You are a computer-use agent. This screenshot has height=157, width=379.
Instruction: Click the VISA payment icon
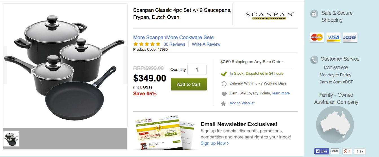pos(333,37)
